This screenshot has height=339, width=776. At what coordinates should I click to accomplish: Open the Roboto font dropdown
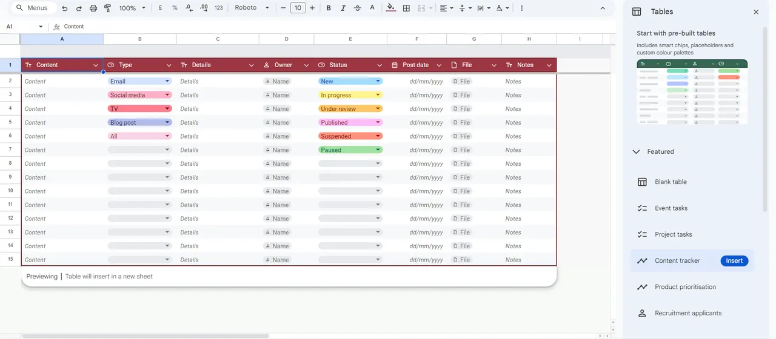[252, 8]
